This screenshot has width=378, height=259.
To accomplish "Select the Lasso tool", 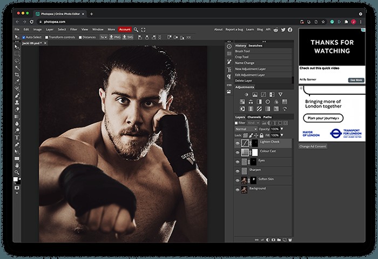I will 17,61.
